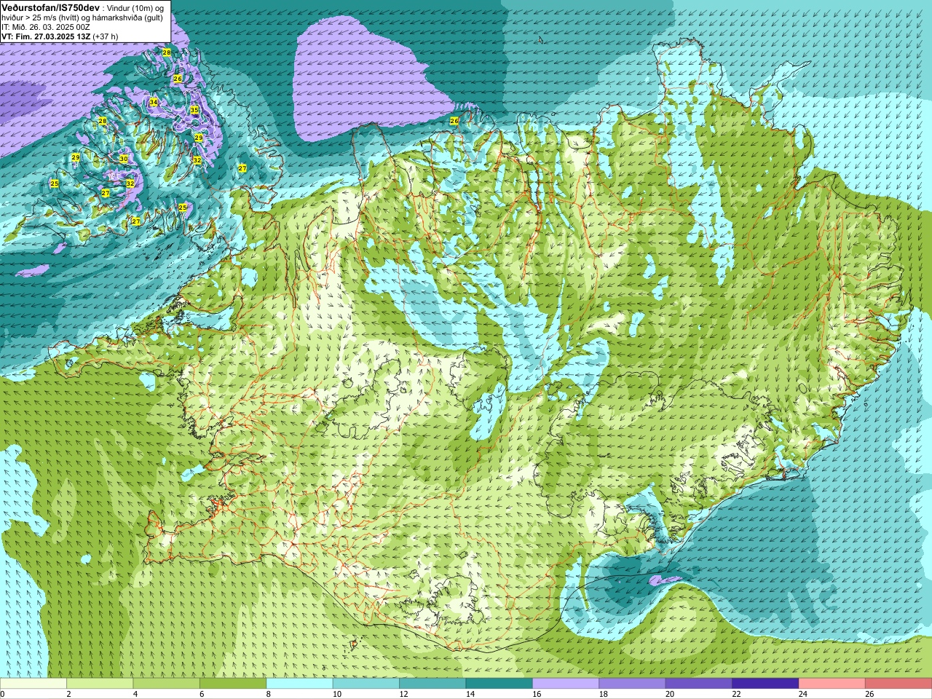Click the yellow gust label 35
Image resolution: width=932 pixels, height=699 pixels.
point(194,110)
